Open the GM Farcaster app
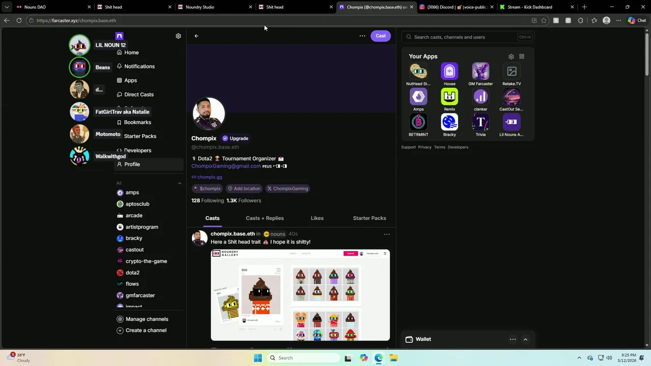Image resolution: width=651 pixels, height=366 pixels. [x=481, y=71]
